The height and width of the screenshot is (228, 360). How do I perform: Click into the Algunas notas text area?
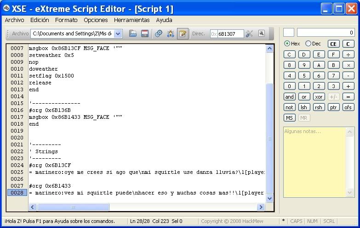click(x=314, y=162)
